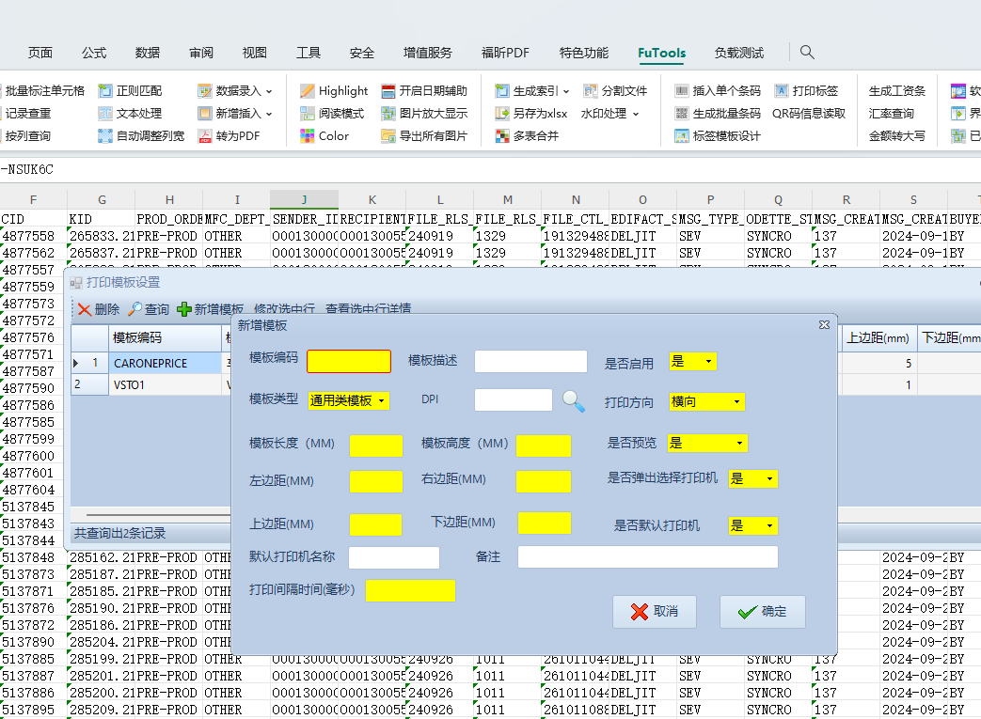Open the Color tool in ribbon

308,136
